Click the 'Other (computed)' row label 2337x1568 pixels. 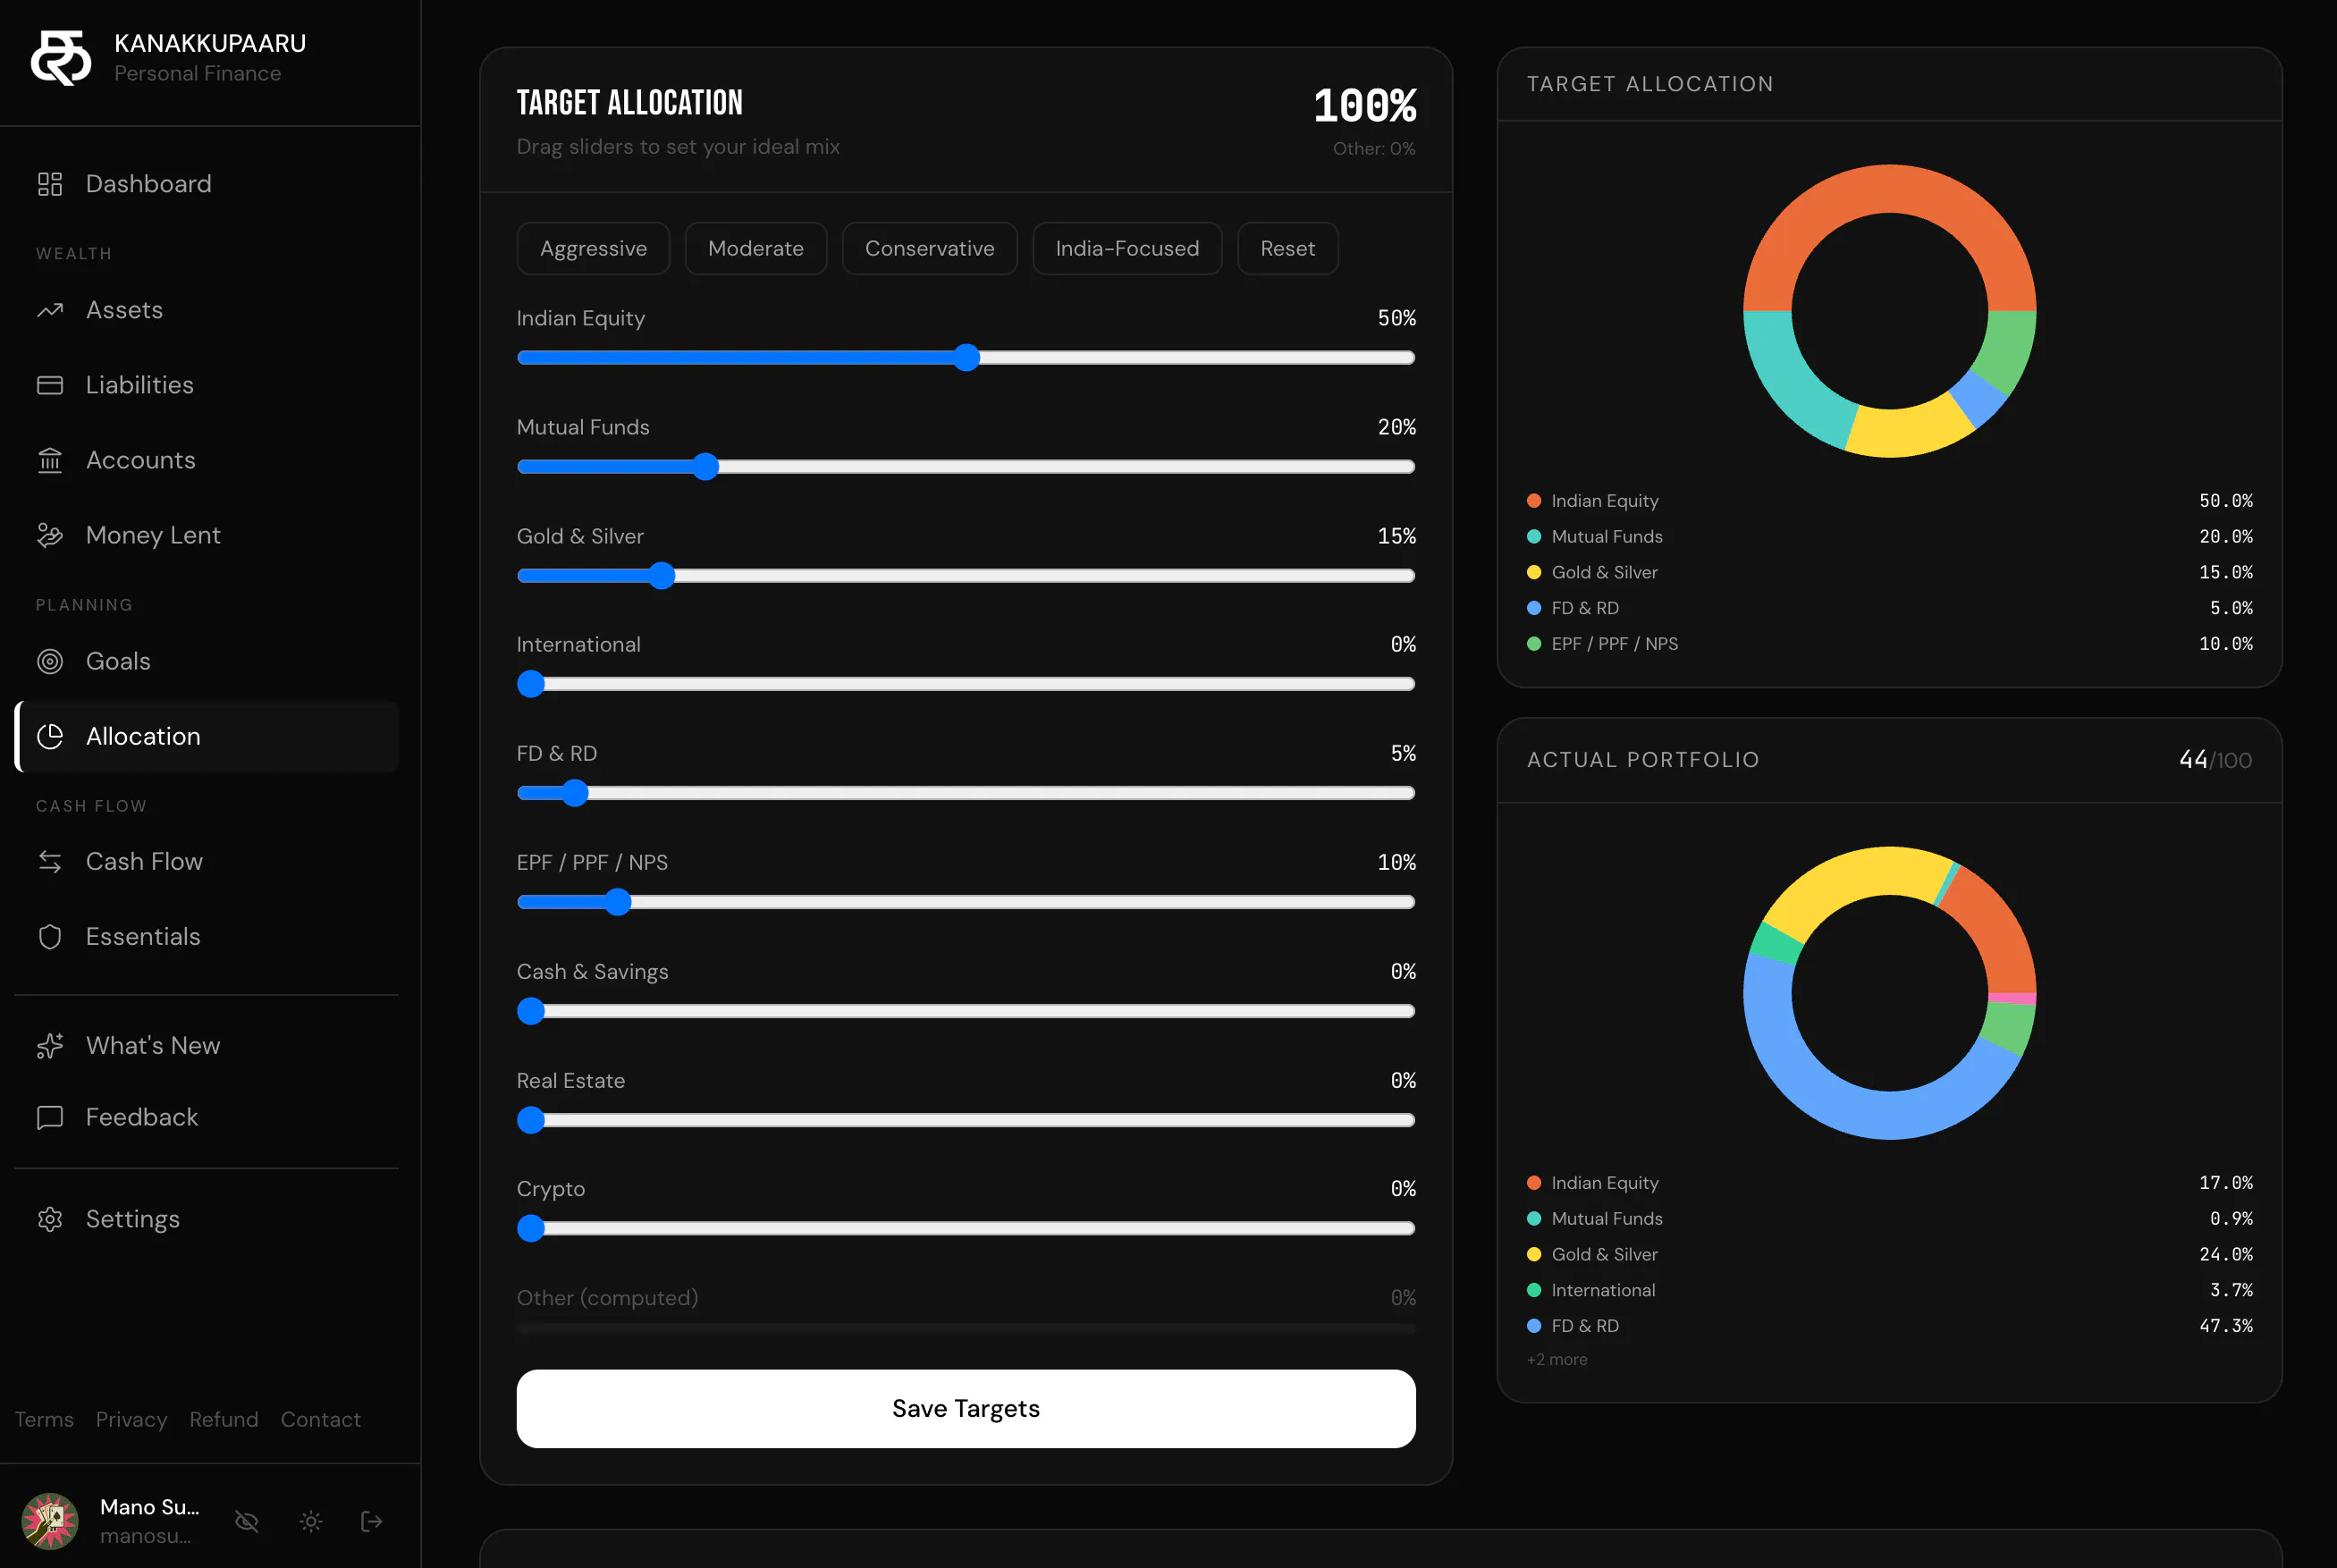[607, 1298]
